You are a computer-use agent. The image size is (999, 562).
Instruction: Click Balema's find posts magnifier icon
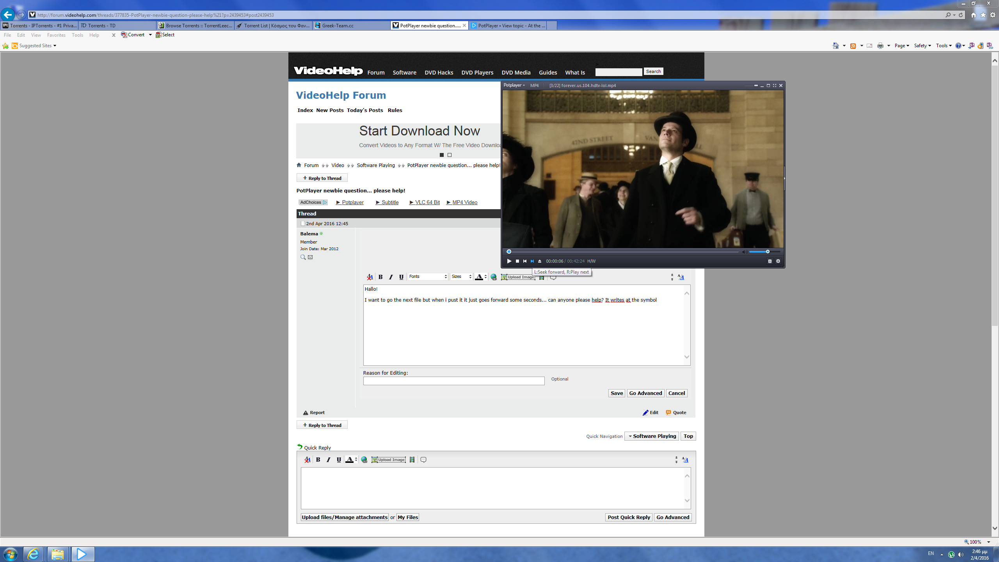[x=303, y=257]
